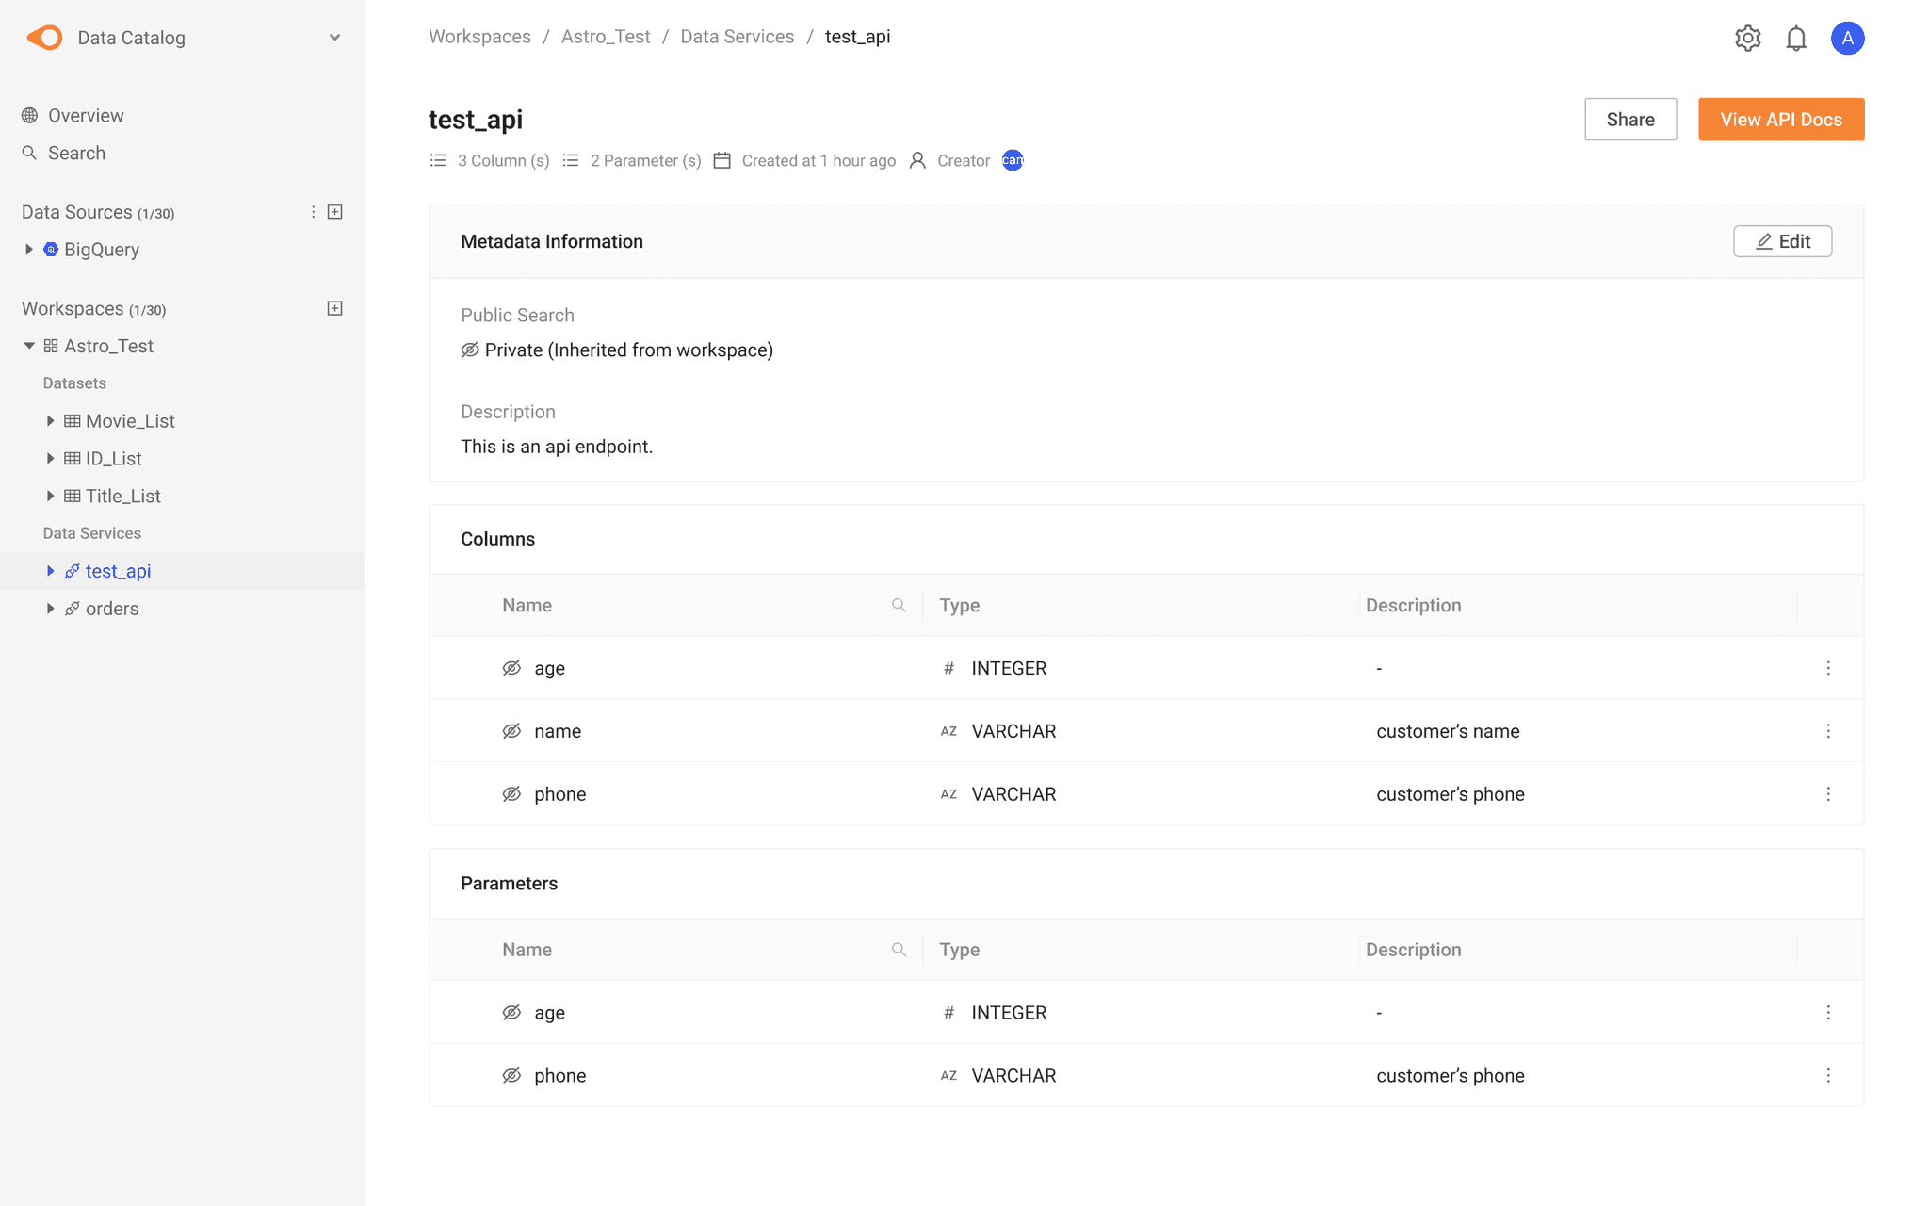
Task: Toggle visibility of age column
Action: coord(511,668)
